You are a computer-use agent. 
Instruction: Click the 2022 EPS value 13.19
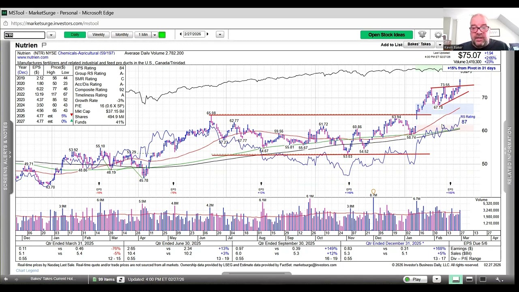[x=39, y=94]
